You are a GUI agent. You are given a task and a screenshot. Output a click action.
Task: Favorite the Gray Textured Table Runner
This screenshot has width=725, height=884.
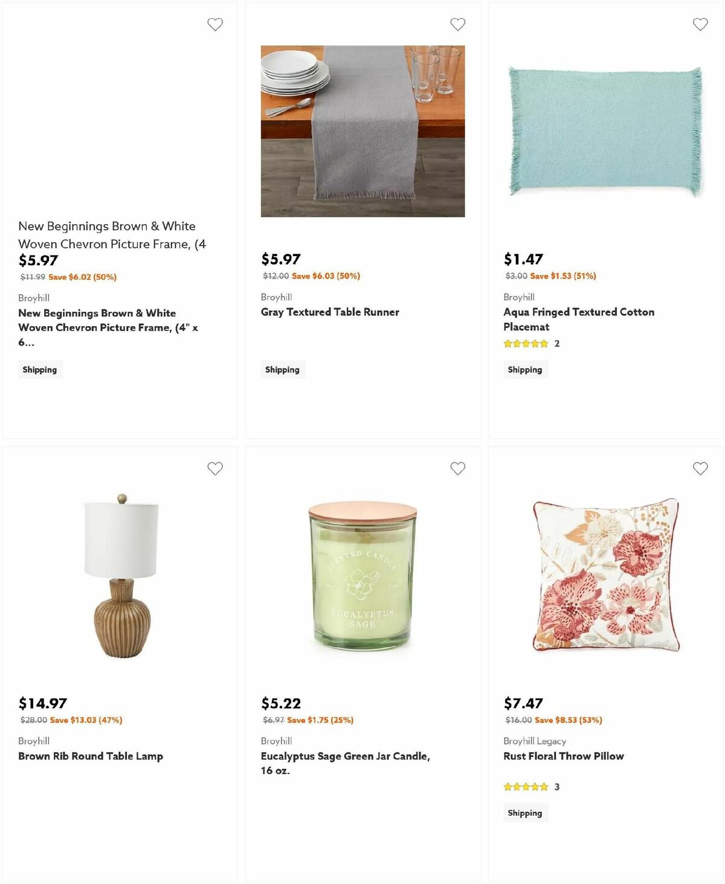[x=458, y=24]
